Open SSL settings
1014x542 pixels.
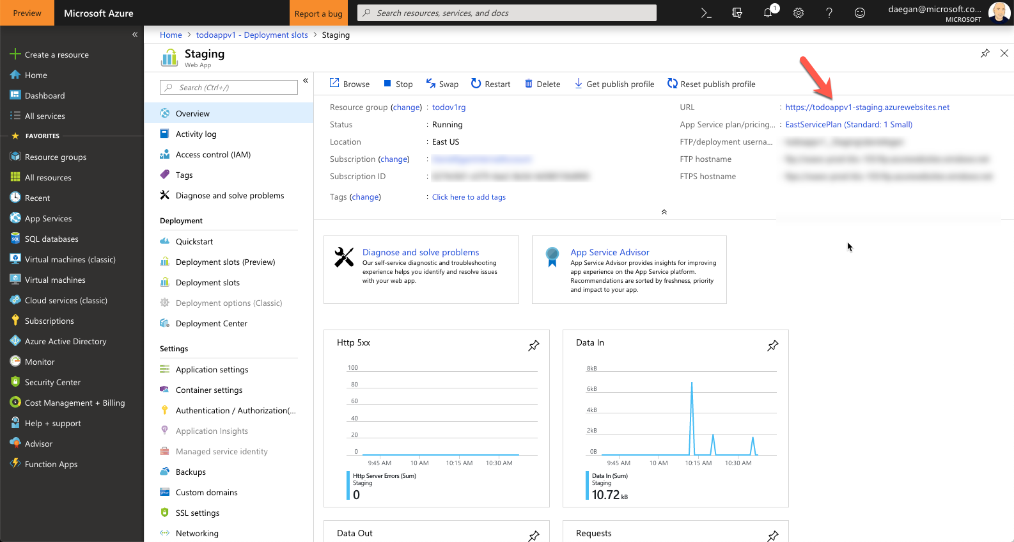229,513
